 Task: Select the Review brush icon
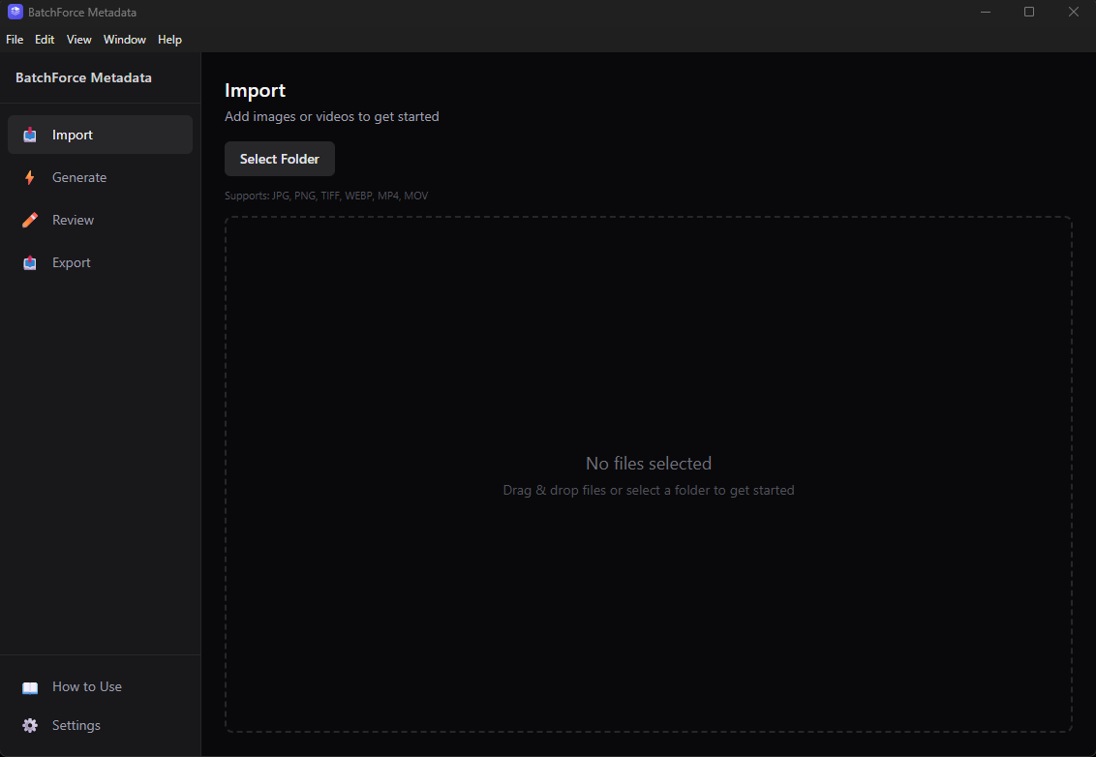[29, 220]
